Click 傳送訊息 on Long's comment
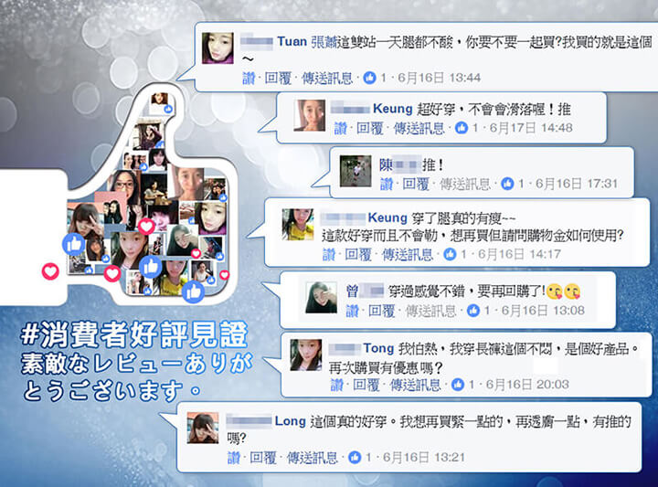Image resolution: width=658 pixels, height=487 pixels. [x=313, y=458]
